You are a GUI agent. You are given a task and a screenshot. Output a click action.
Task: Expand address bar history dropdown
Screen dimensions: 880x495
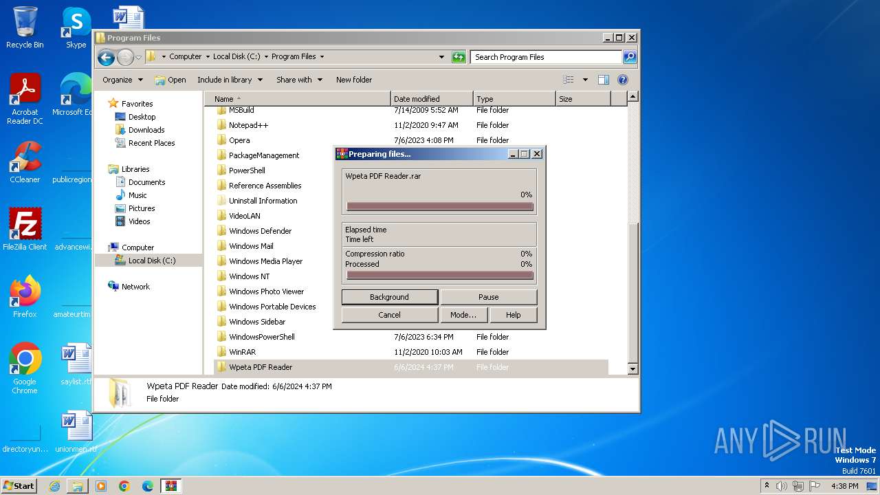point(441,57)
